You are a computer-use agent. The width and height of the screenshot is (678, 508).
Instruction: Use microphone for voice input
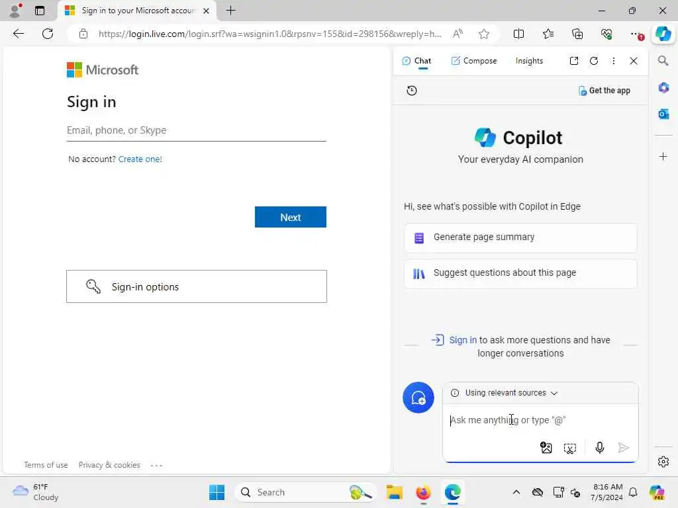pos(599,448)
